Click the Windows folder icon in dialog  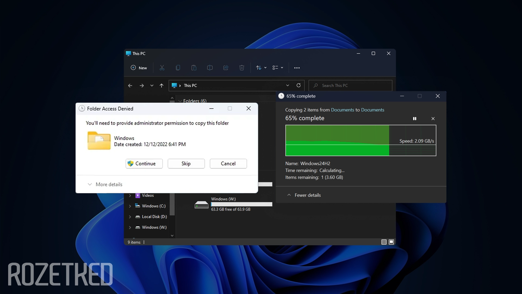pos(99,140)
